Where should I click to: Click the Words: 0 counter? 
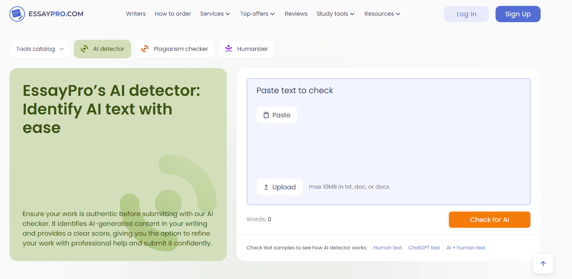click(x=259, y=219)
